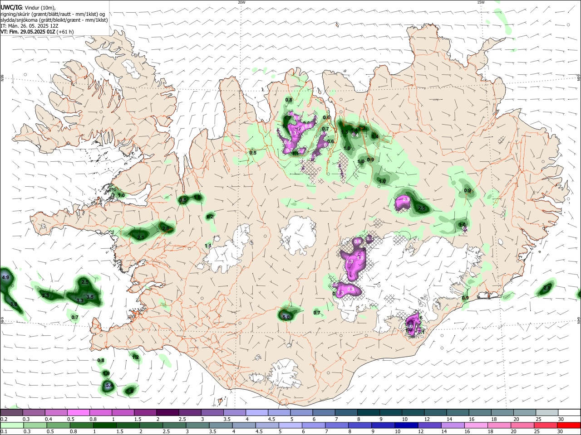581x435 pixels.
Task: Click the light grey swatch between 25 and 30
Action: click(547, 412)
